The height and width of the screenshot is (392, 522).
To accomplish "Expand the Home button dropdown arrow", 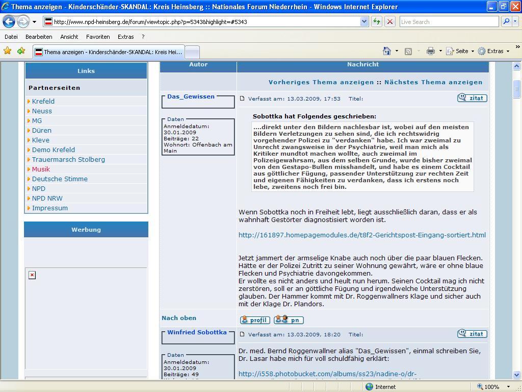I will pyautogui.click(x=397, y=51).
